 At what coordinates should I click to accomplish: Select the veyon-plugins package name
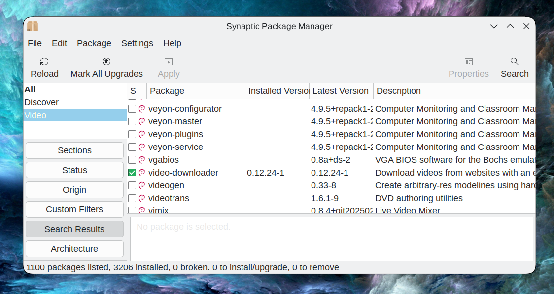pos(175,134)
